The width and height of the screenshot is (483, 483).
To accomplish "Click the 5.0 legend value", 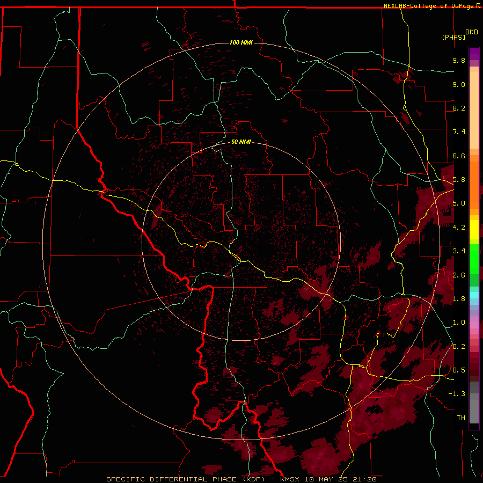I will click(x=459, y=203).
